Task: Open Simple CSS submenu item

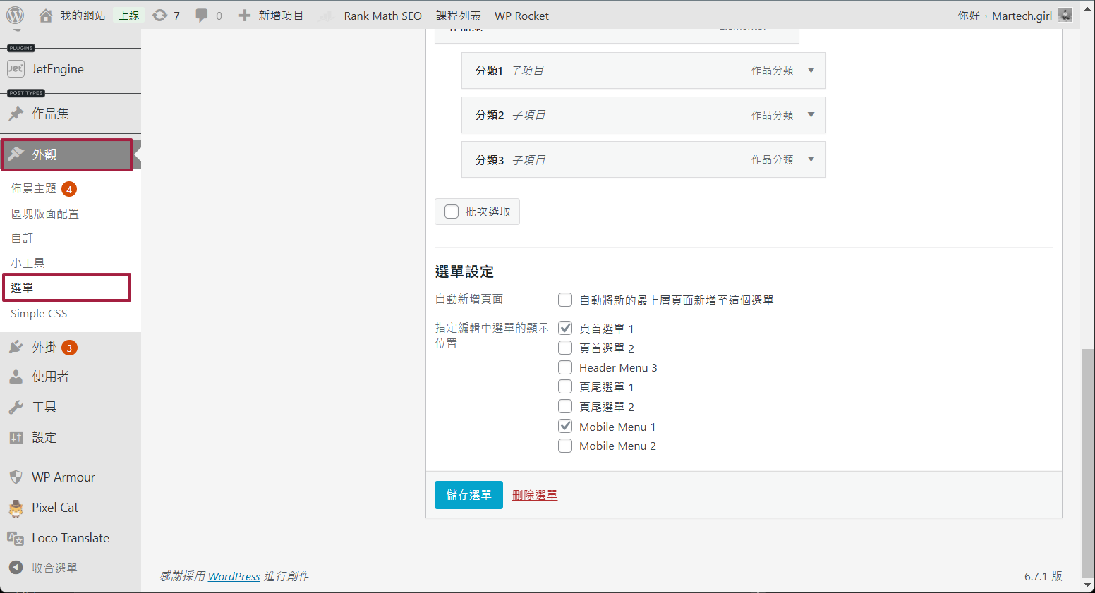Action: point(39,313)
